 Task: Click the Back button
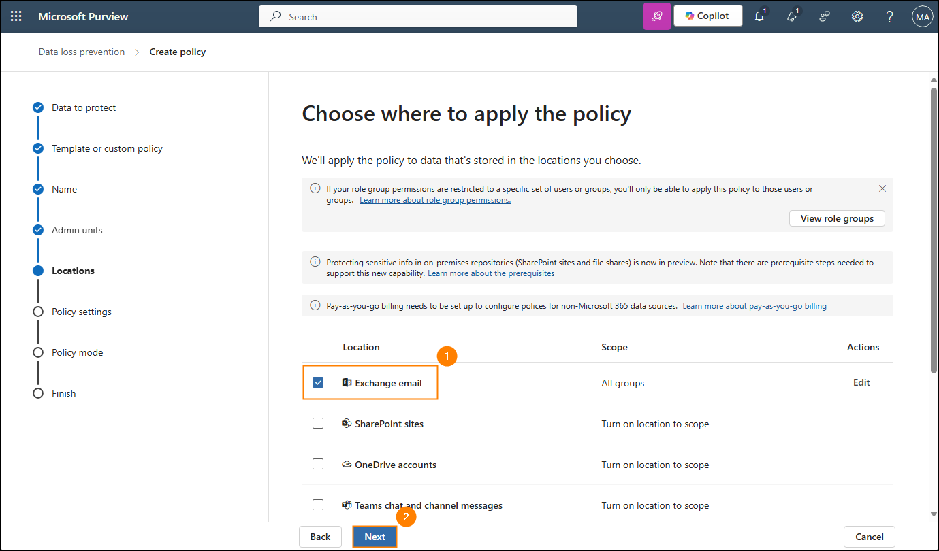(x=320, y=537)
